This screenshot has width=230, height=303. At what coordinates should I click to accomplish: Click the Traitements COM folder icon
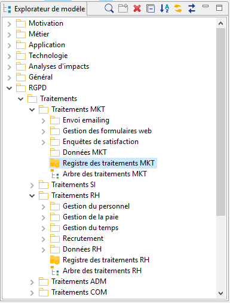[44, 292]
